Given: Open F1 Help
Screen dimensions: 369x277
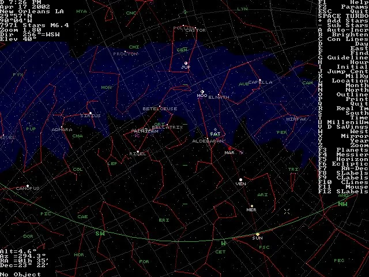Looking at the screenshot, I should point(344,2).
